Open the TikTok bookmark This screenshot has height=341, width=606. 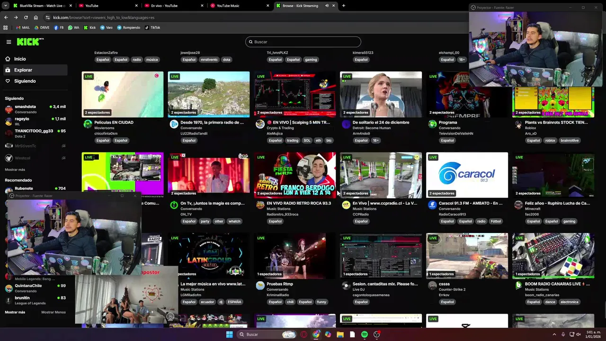(x=152, y=27)
